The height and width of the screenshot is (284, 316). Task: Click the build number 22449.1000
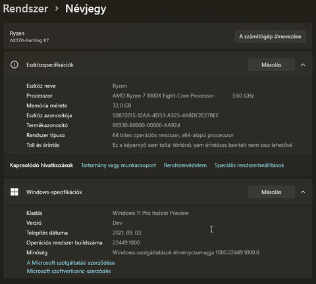point(126,242)
